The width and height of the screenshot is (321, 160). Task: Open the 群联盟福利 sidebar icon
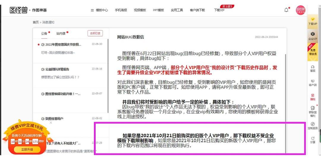pyautogui.click(x=313, y=111)
